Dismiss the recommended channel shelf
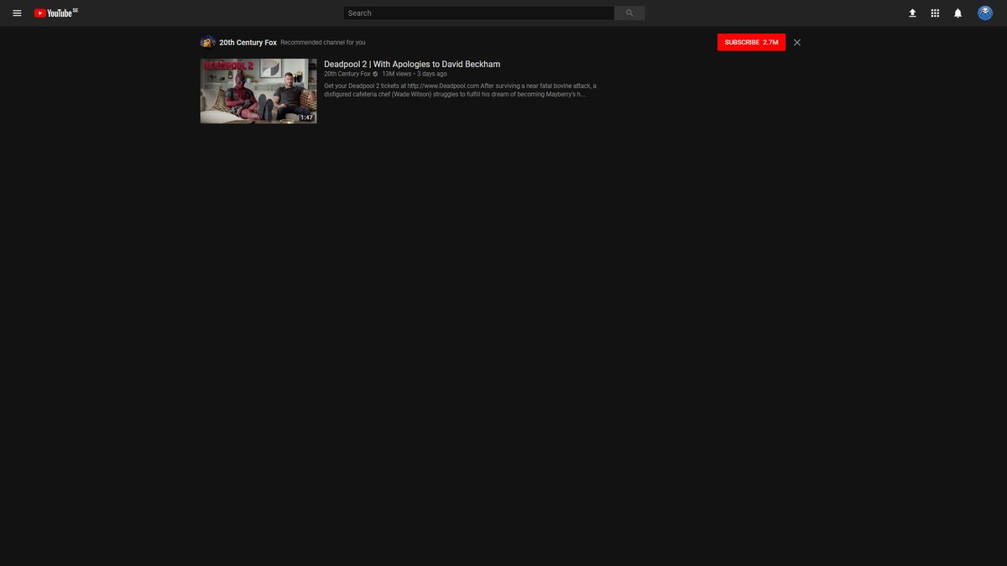1007x566 pixels. (797, 42)
